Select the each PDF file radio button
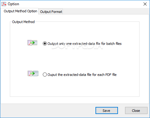 45,75
